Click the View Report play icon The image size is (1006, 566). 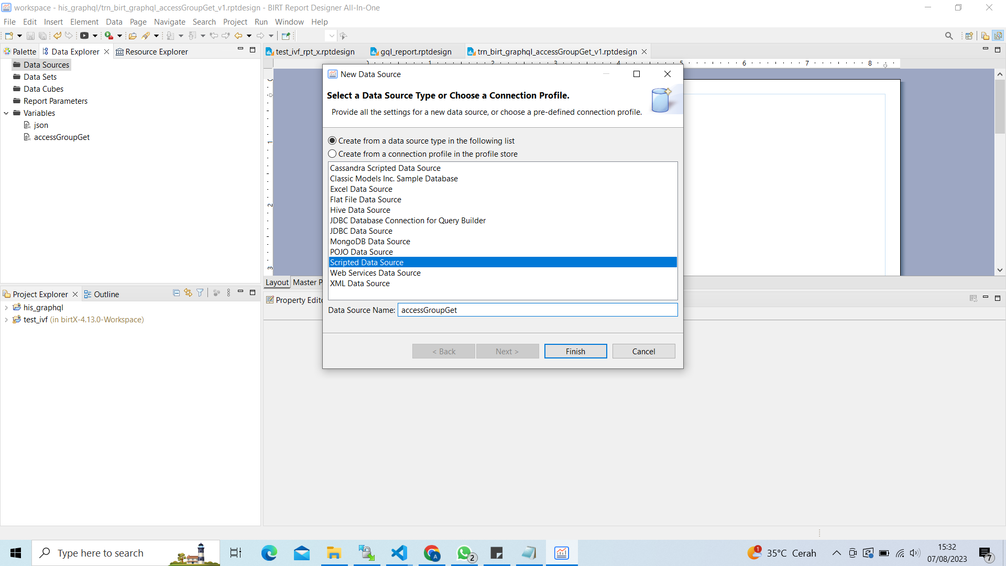click(84, 36)
